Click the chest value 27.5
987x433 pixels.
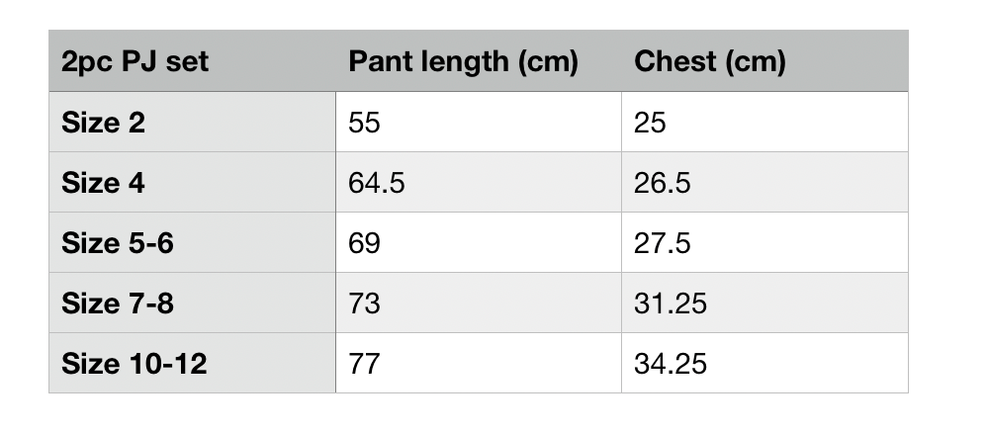662,243
